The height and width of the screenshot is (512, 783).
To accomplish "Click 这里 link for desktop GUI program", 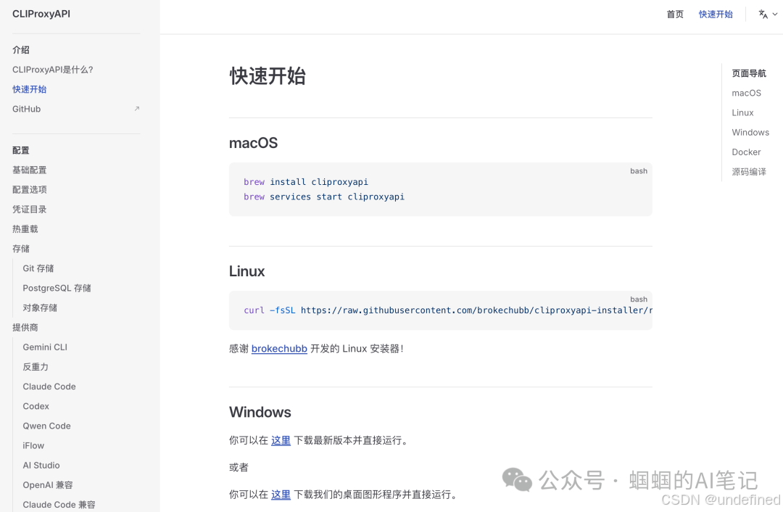I will 281,495.
